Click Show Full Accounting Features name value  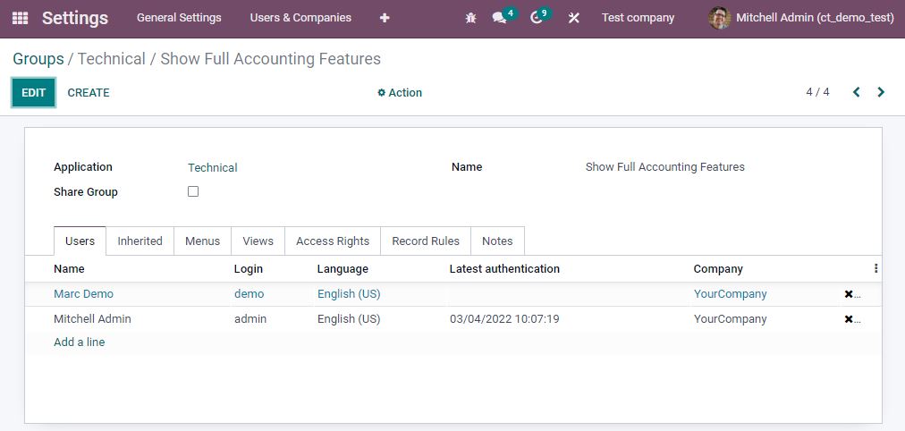(665, 166)
